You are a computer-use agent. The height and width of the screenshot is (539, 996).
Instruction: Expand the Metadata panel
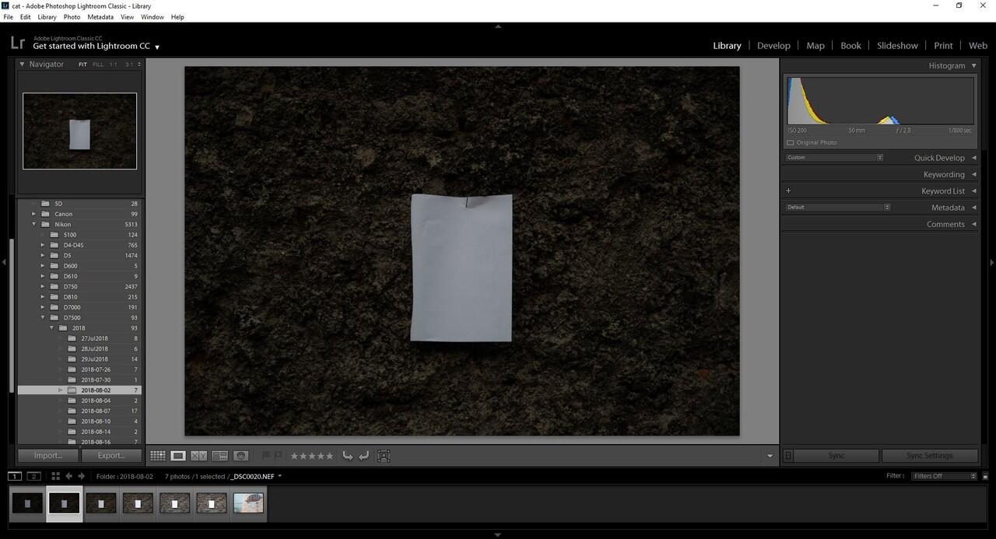(x=973, y=208)
